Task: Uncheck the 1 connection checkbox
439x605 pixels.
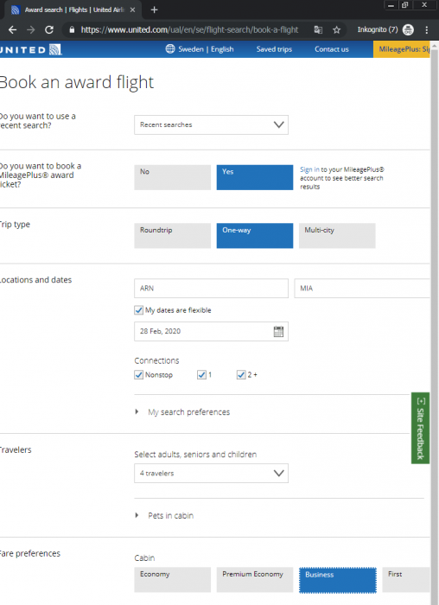Action: pos(201,374)
